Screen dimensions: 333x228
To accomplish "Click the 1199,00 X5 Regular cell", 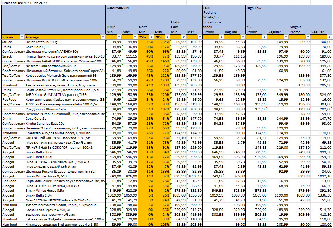I will pos(278,195).
